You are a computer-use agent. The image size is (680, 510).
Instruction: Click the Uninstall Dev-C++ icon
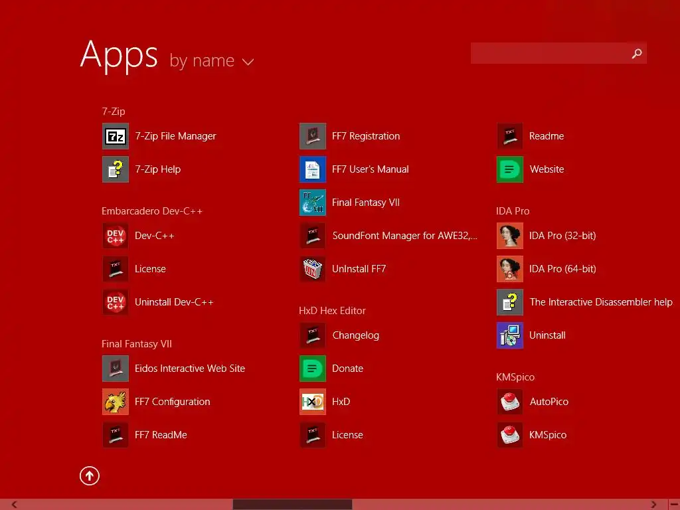point(116,302)
